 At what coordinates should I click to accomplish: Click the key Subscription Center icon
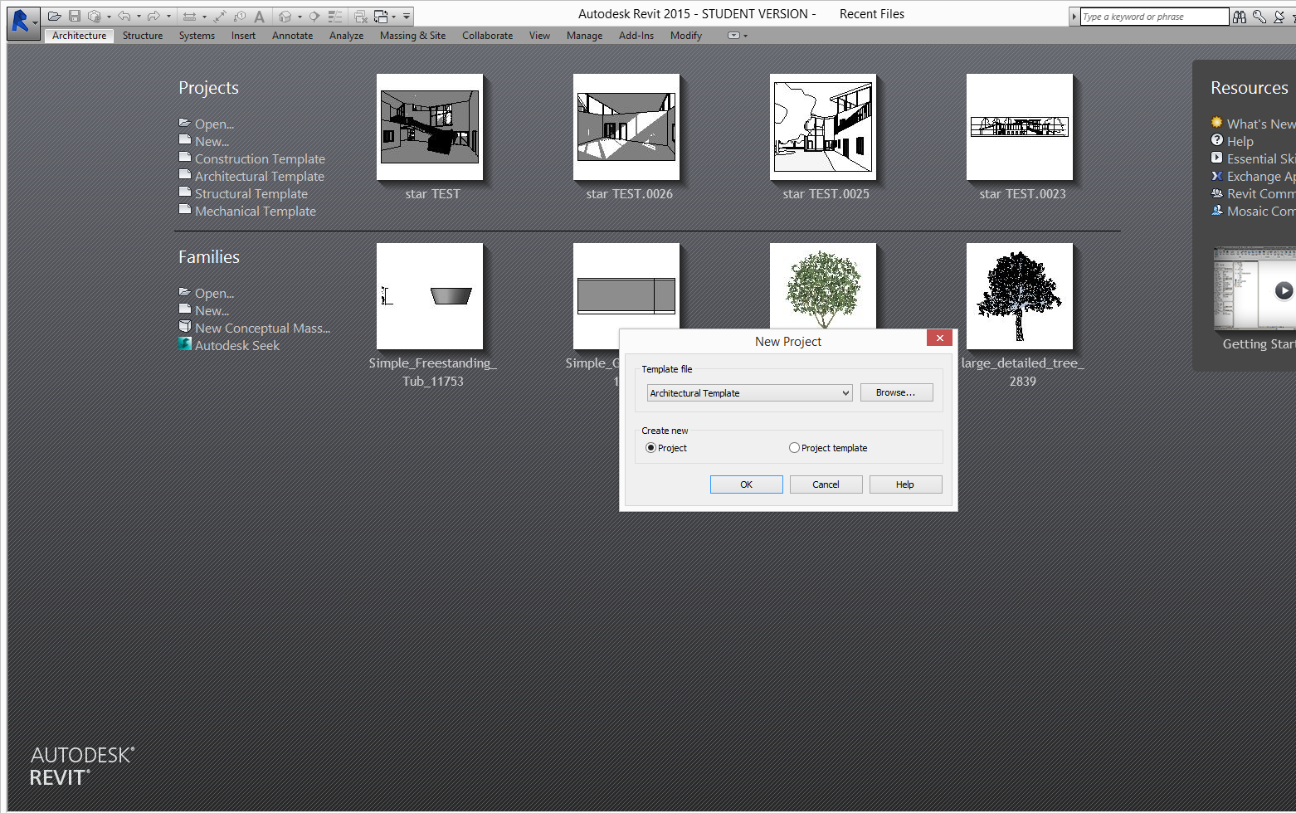click(1259, 17)
